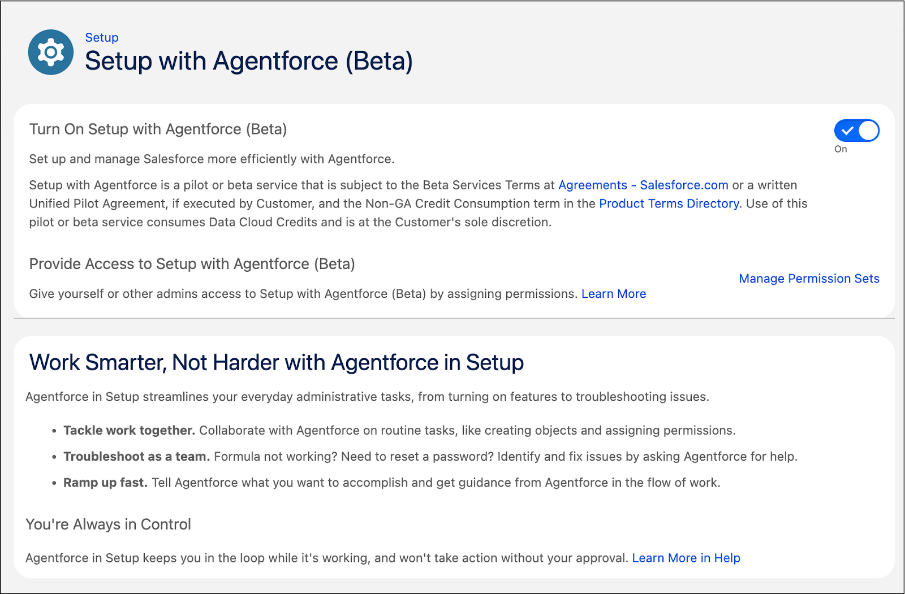This screenshot has width=905, height=594.
Task: Click Learn More about assigning permissions
Action: (x=614, y=293)
